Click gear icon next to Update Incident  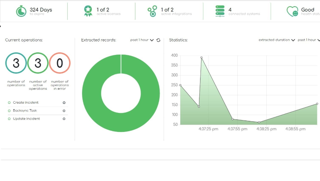(x=64, y=119)
